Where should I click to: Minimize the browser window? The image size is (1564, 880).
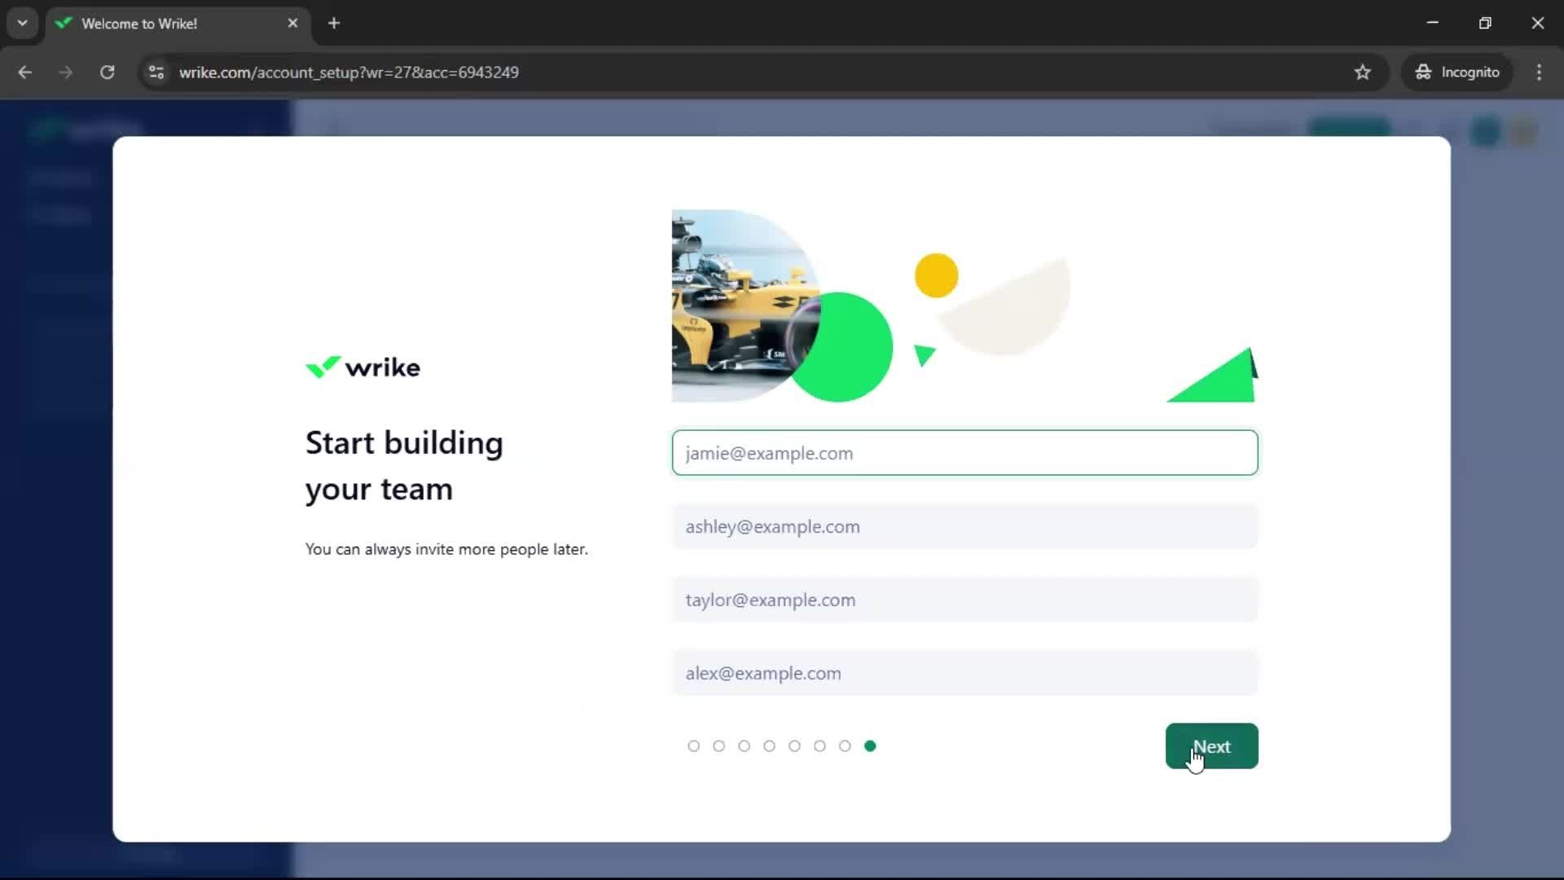(x=1432, y=23)
